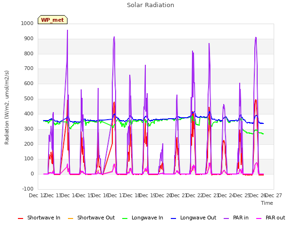Click the 500 y-axis tick label
Viewport: 302px width, 227px height.
[29, 99]
